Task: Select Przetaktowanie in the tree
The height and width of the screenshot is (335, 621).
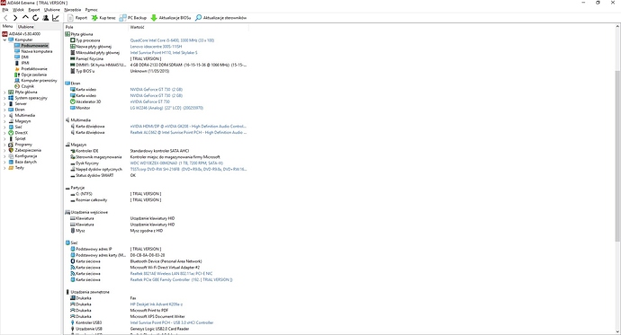Action: (x=34, y=69)
